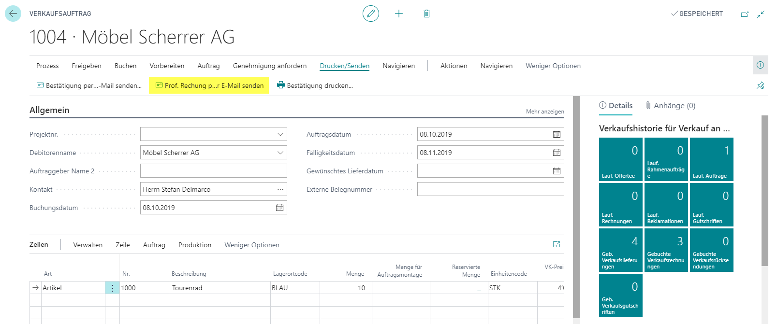This screenshot has height=324, width=777.
Task: Open row options menu for Artikel line
Action: [x=112, y=288]
